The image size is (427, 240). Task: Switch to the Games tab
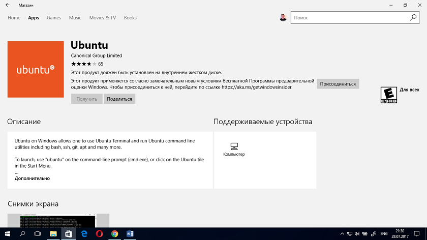tap(54, 18)
